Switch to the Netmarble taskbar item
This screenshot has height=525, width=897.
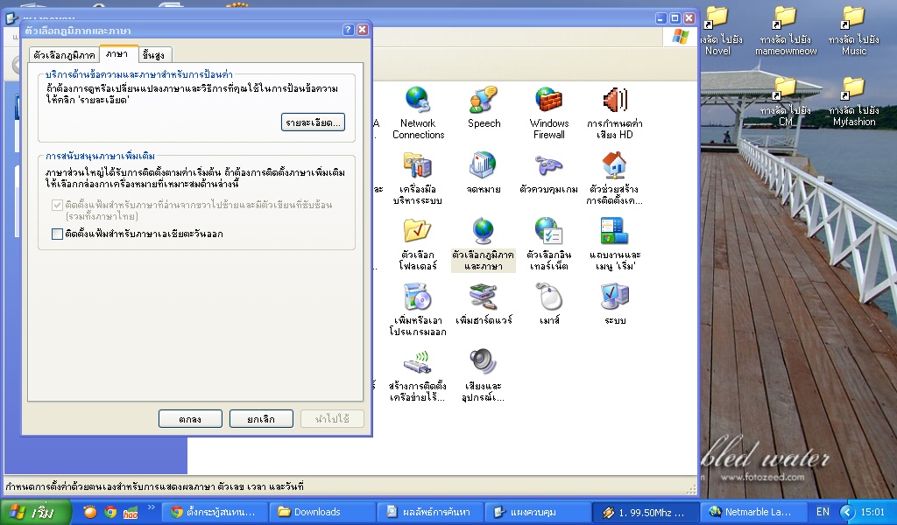752,512
